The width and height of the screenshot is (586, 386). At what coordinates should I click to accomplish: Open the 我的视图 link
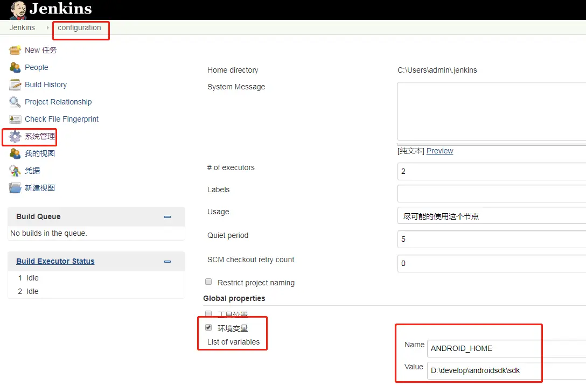pyautogui.click(x=40, y=153)
